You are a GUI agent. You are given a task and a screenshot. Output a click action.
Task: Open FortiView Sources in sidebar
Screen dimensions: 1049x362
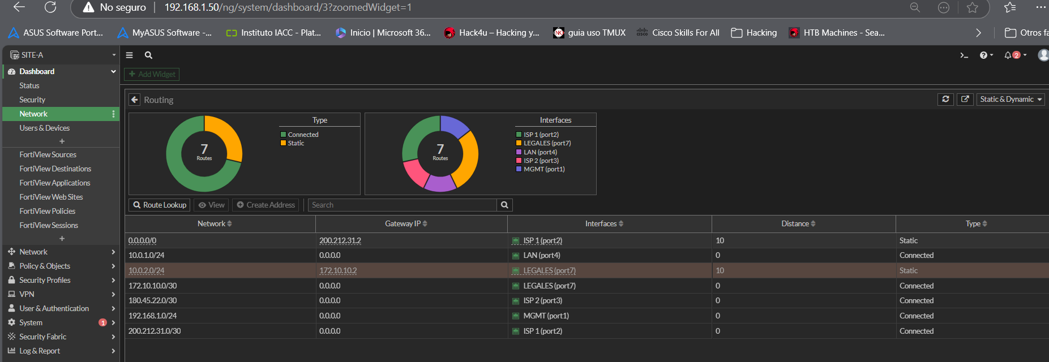pyautogui.click(x=48, y=154)
